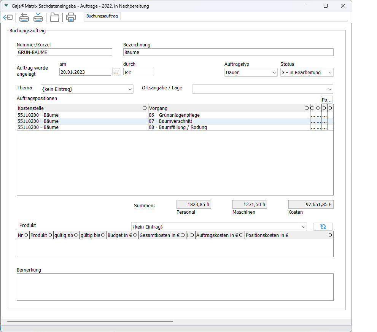This screenshot has width=377, height=332.
Task: Open the folder icon in the toolbar
Action: coord(54,17)
